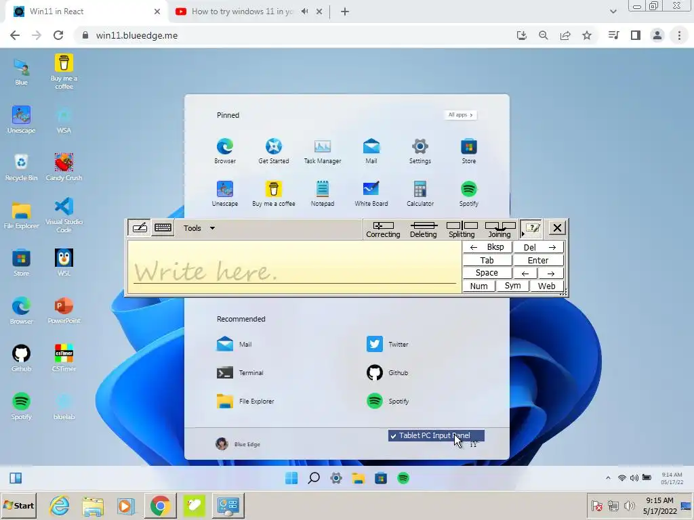Open PowerPoint desktop icon
This screenshot has height=520, width=694.
point(64,310)
